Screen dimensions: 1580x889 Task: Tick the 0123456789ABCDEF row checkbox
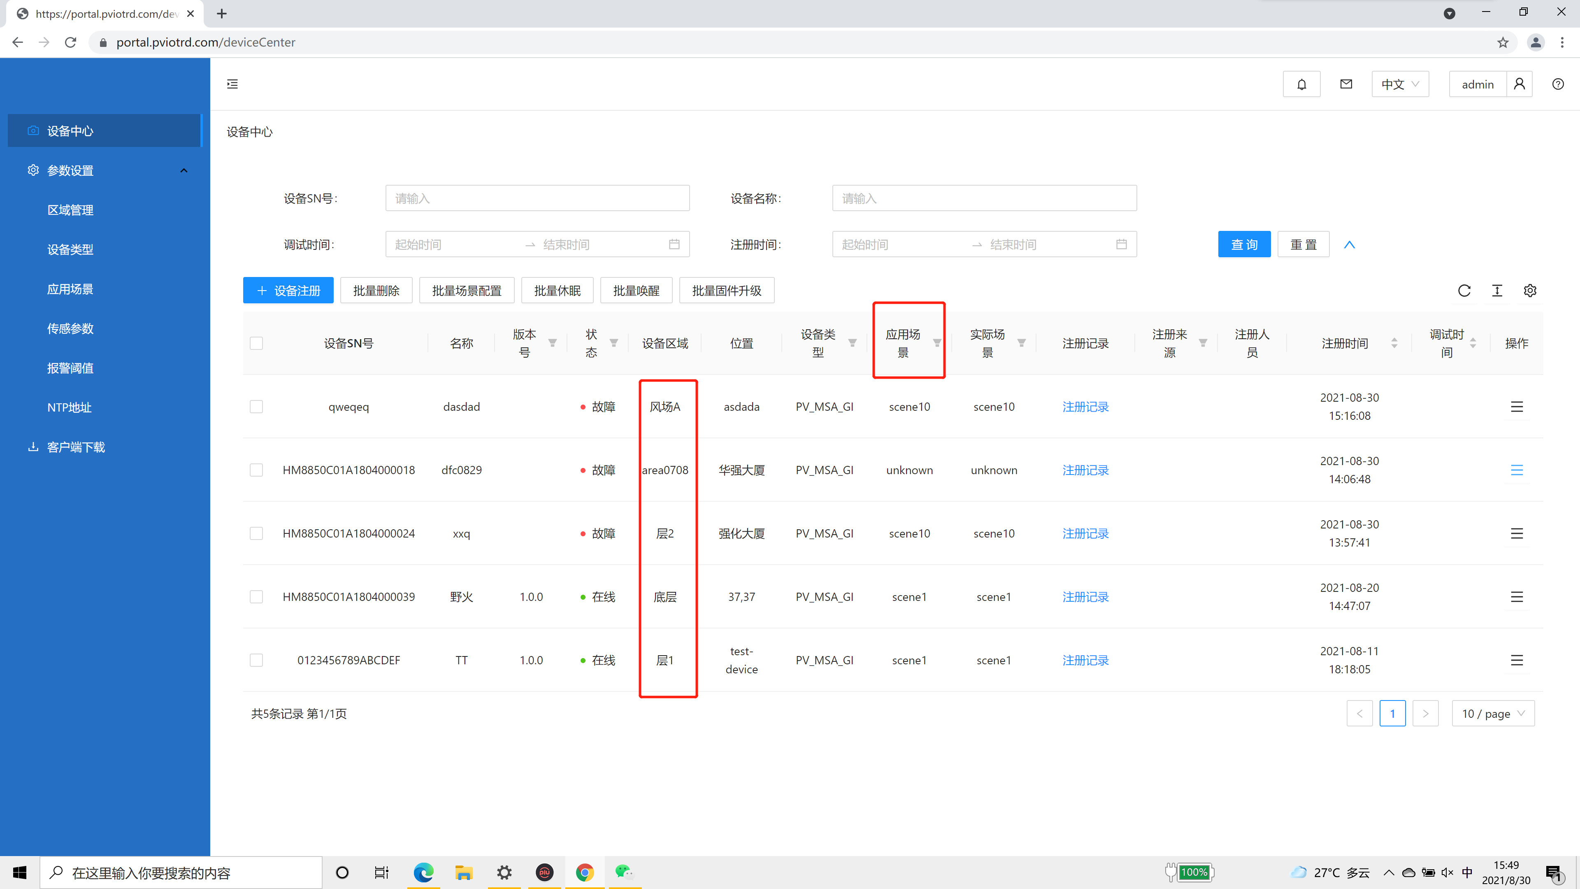(256, 660)
